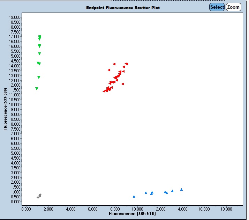Click the Fluorescence (533-580) y-axis label
Image resolution: width=249 pixels, height=220 pixels.
6,109
